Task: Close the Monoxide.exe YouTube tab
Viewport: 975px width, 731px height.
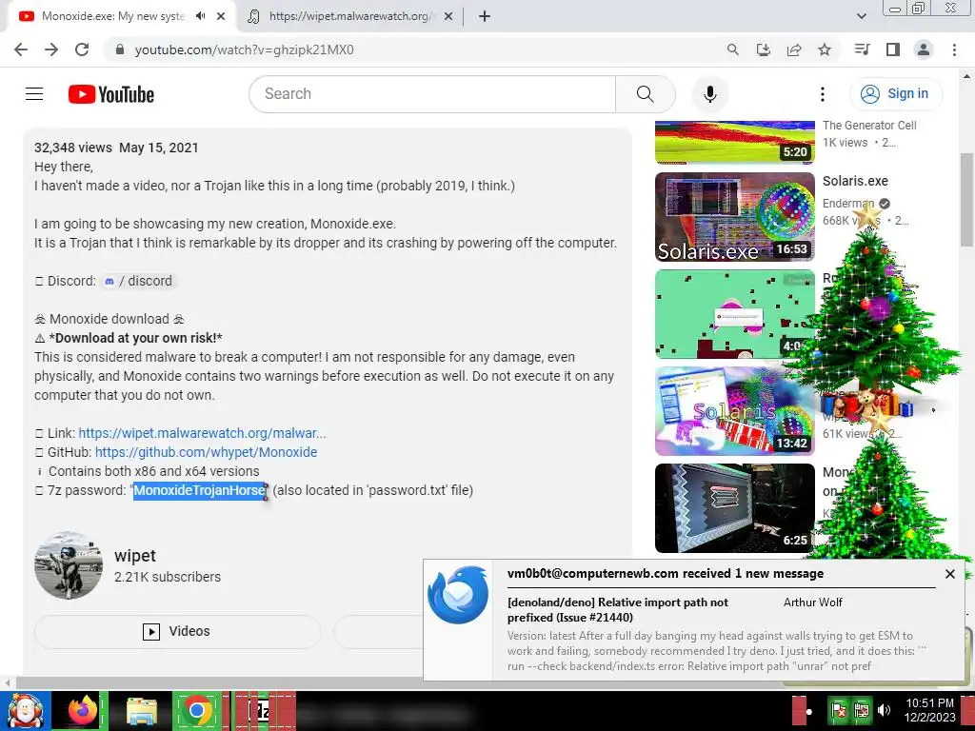Action: (221, 16)
